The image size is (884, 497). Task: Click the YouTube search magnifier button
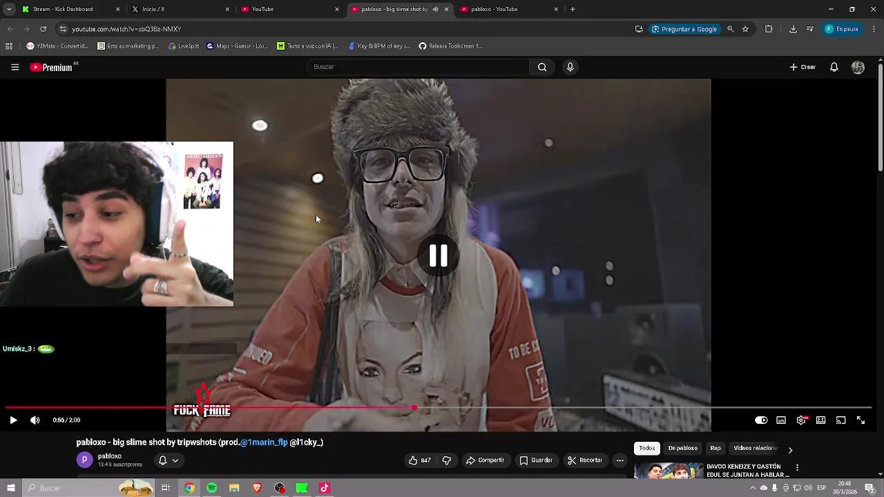(x=542, y=67)
